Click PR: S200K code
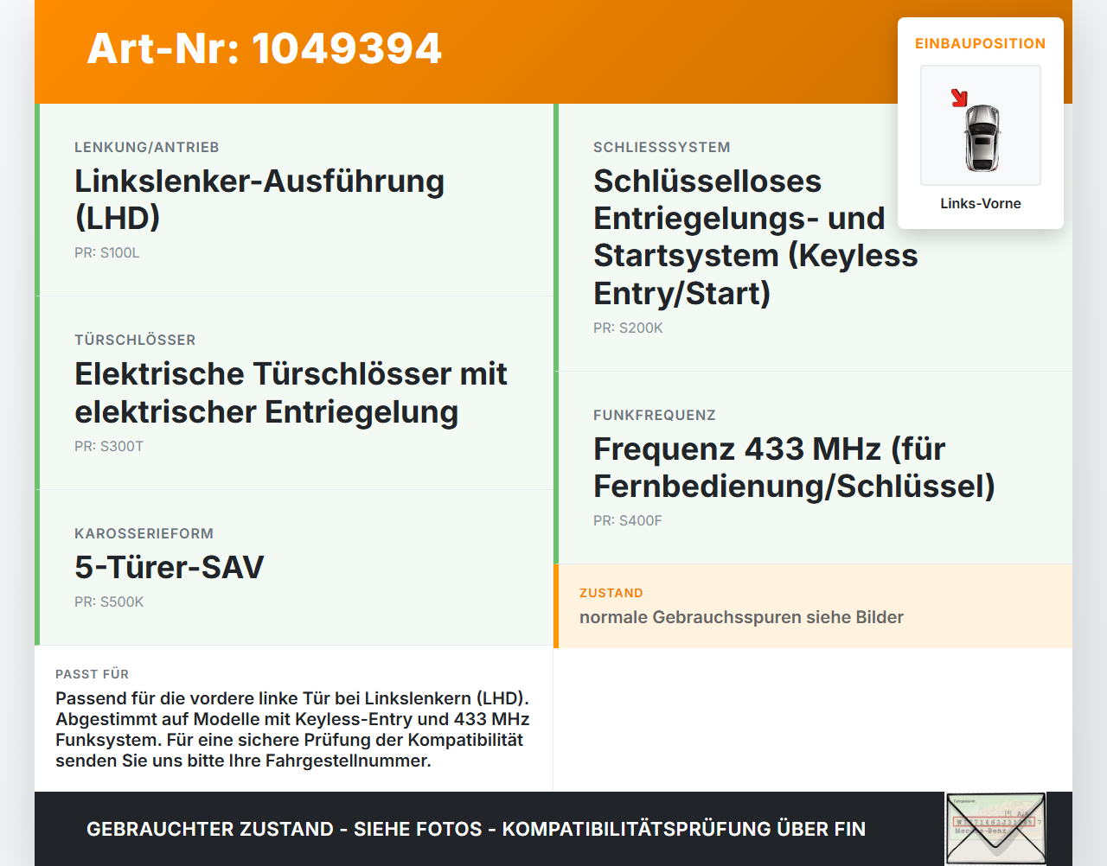 coord(628,328)
